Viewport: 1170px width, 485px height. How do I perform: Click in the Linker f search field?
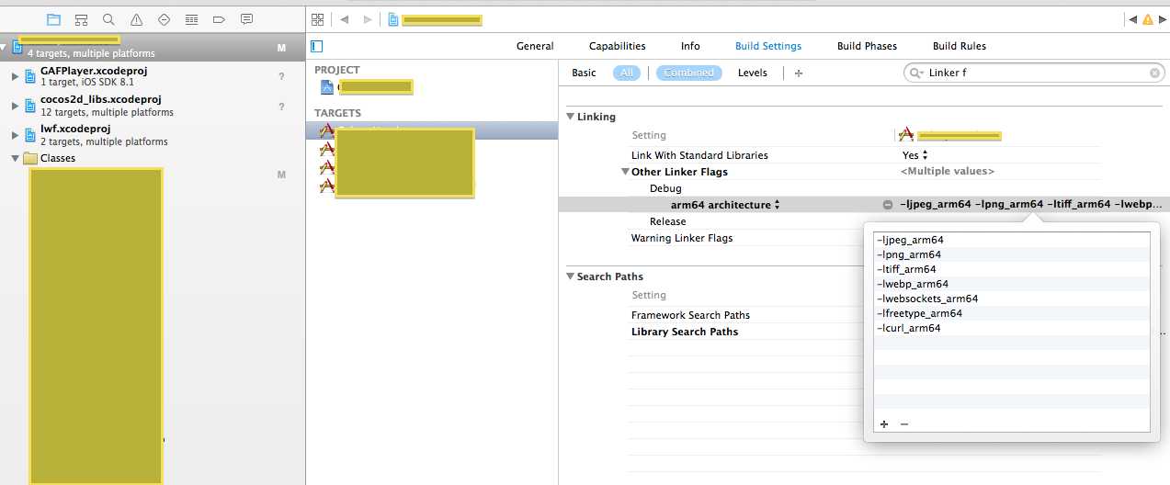pos(1034,73)
